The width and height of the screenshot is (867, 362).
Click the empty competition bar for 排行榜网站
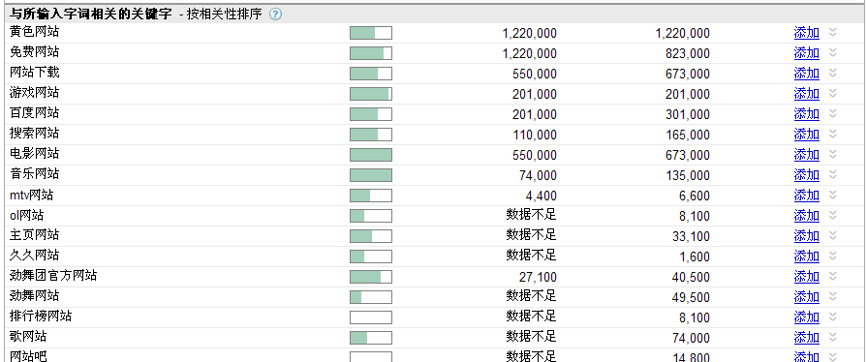(371, 317)
